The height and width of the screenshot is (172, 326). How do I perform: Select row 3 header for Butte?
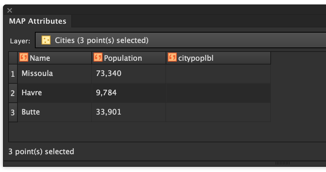pyautogui.click(x=13, y=112)
